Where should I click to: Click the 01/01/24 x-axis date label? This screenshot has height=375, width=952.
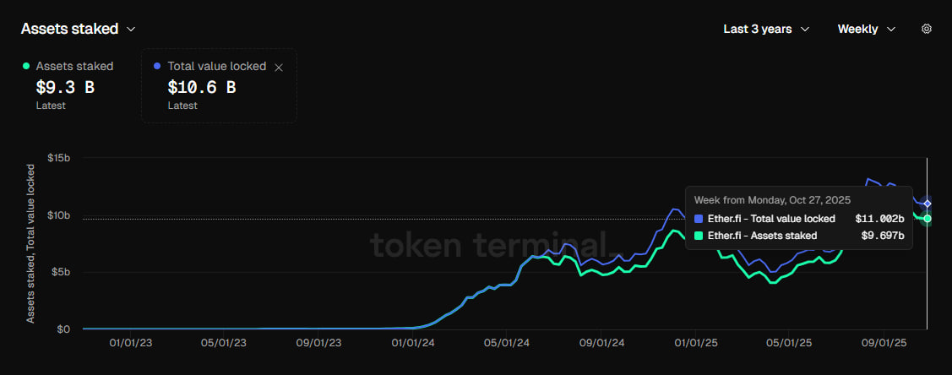(414, 344)
